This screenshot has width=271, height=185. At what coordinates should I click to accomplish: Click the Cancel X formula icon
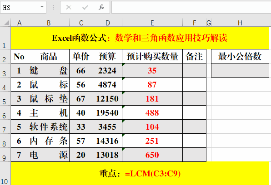pyautogui.click(x=69, y=7)
